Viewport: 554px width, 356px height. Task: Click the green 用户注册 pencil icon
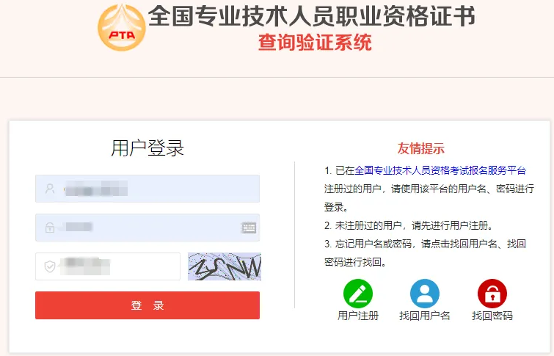(358, 294)
